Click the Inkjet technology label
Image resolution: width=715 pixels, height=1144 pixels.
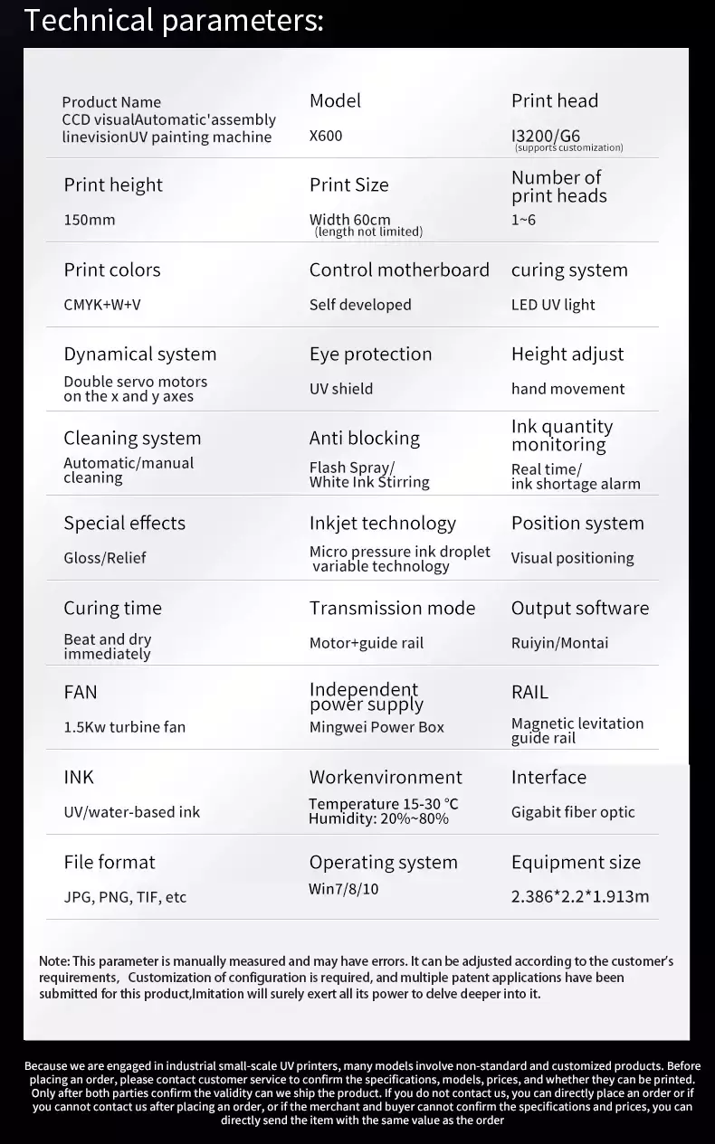383,524
